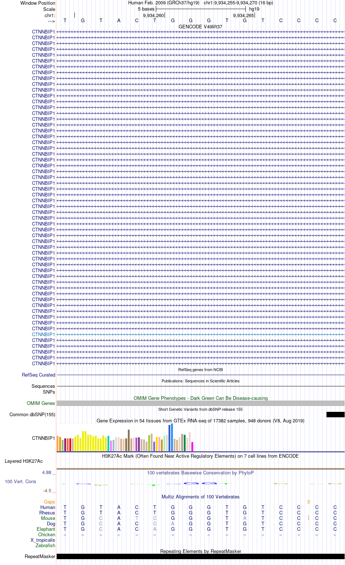Click the gray OMIM Genes item bar

[x=200, y=403]
